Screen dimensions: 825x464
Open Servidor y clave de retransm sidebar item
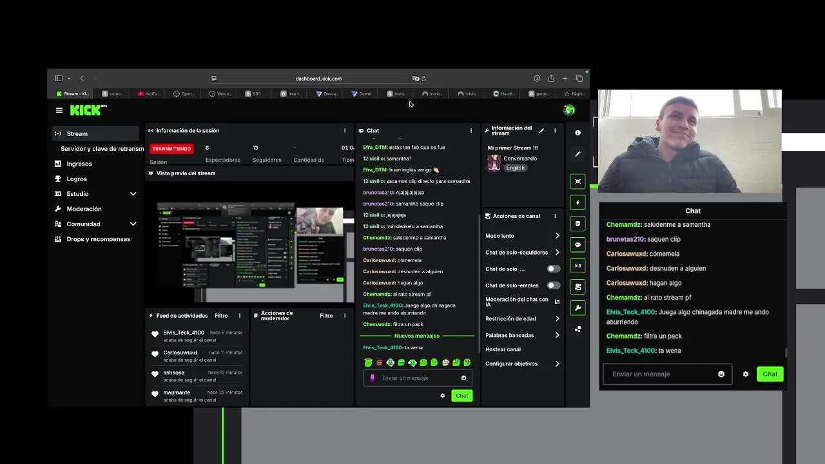(x=102, y=149)
